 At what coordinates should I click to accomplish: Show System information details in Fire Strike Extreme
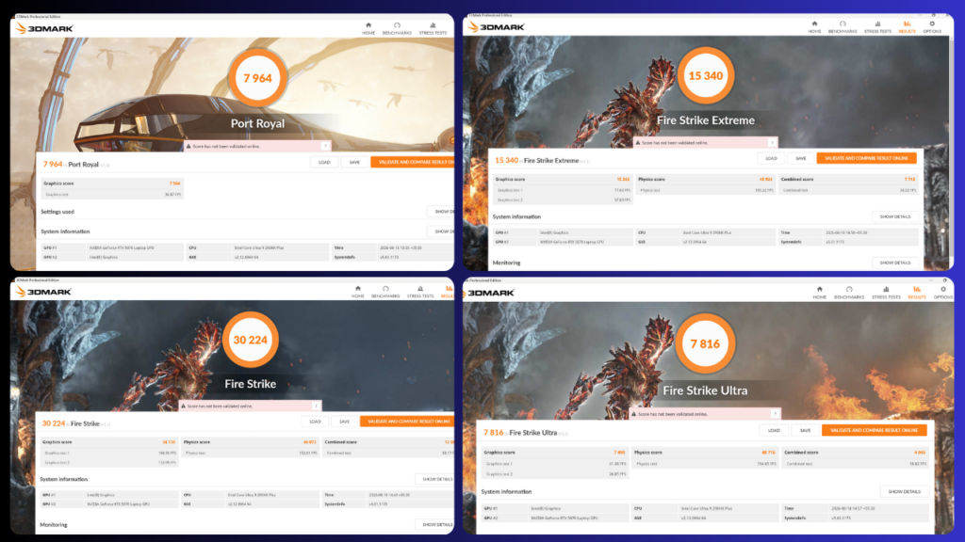(895, 217)
